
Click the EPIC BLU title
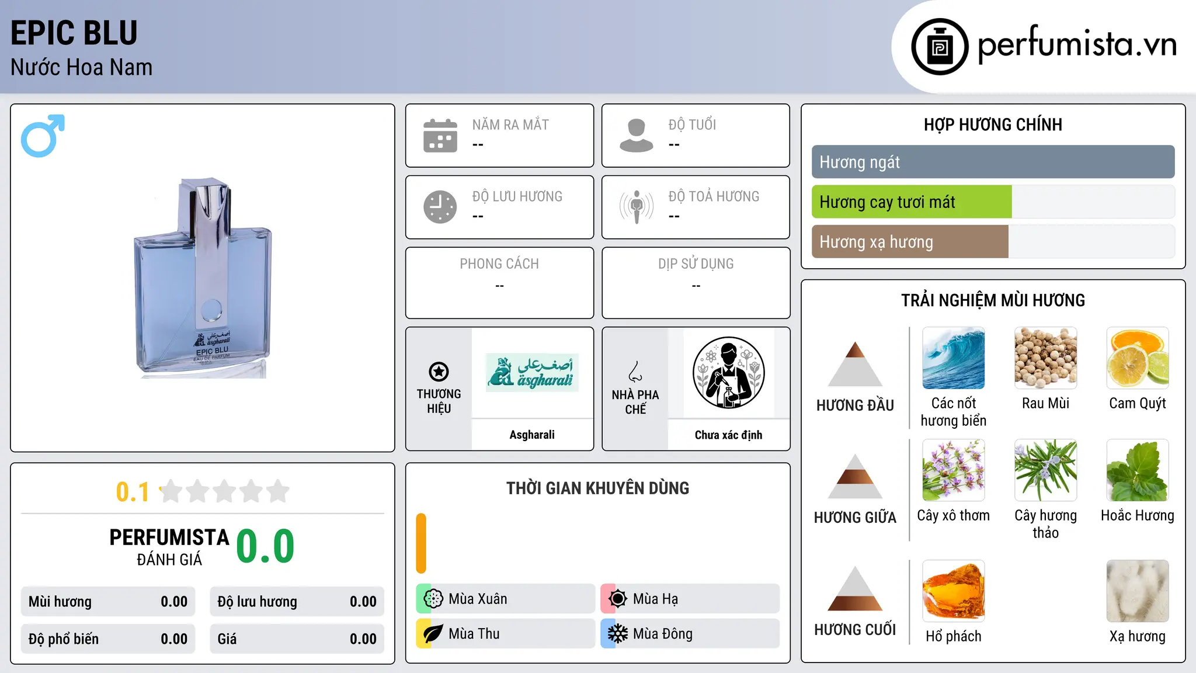(x=74, y=33)
